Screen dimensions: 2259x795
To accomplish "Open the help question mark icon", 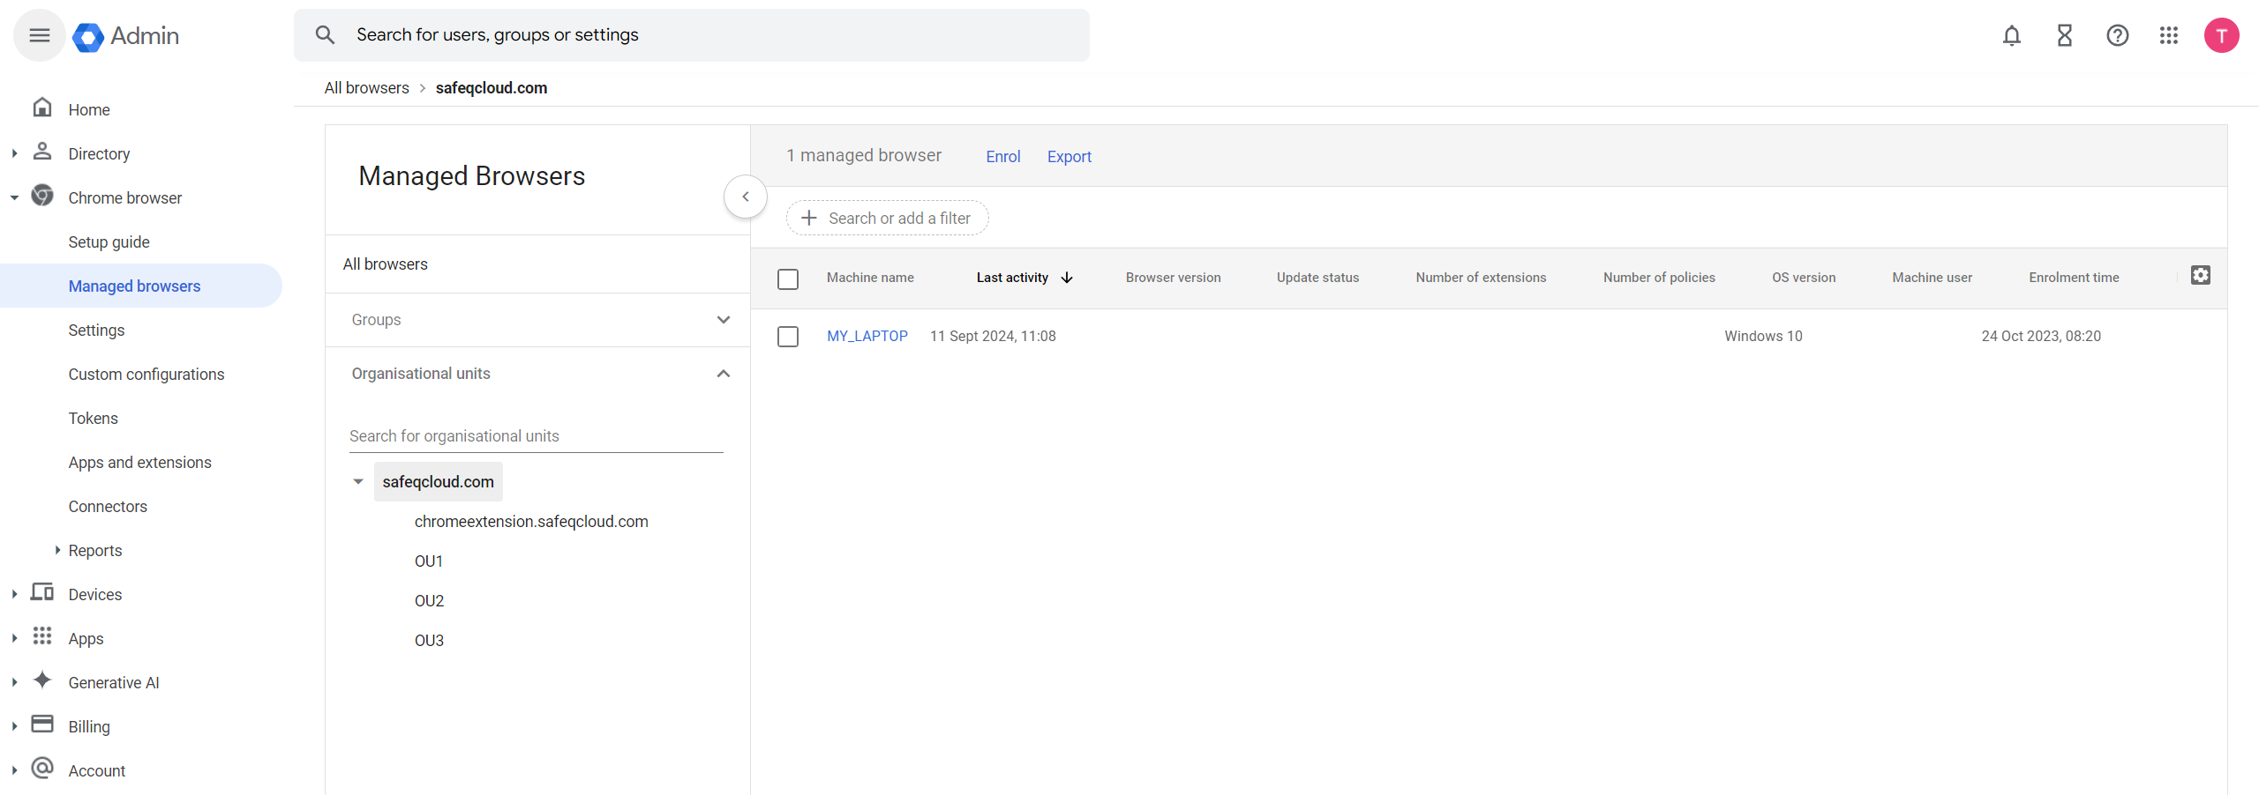I will coord(2117,35).
